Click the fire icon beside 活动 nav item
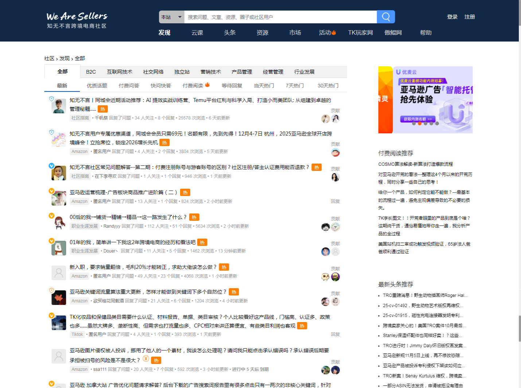The image size is (521, 388). pos(334,32)
